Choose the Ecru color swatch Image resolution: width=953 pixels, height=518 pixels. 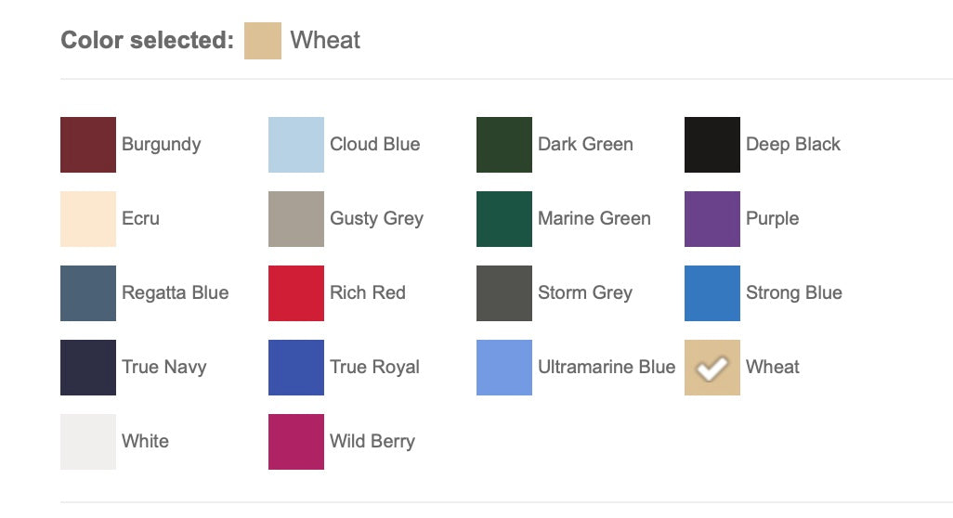(88, 219)
